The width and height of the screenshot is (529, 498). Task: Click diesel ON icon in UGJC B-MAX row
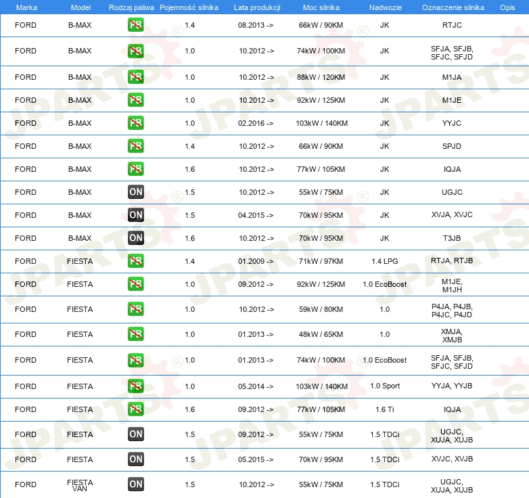tap(135, 191)
